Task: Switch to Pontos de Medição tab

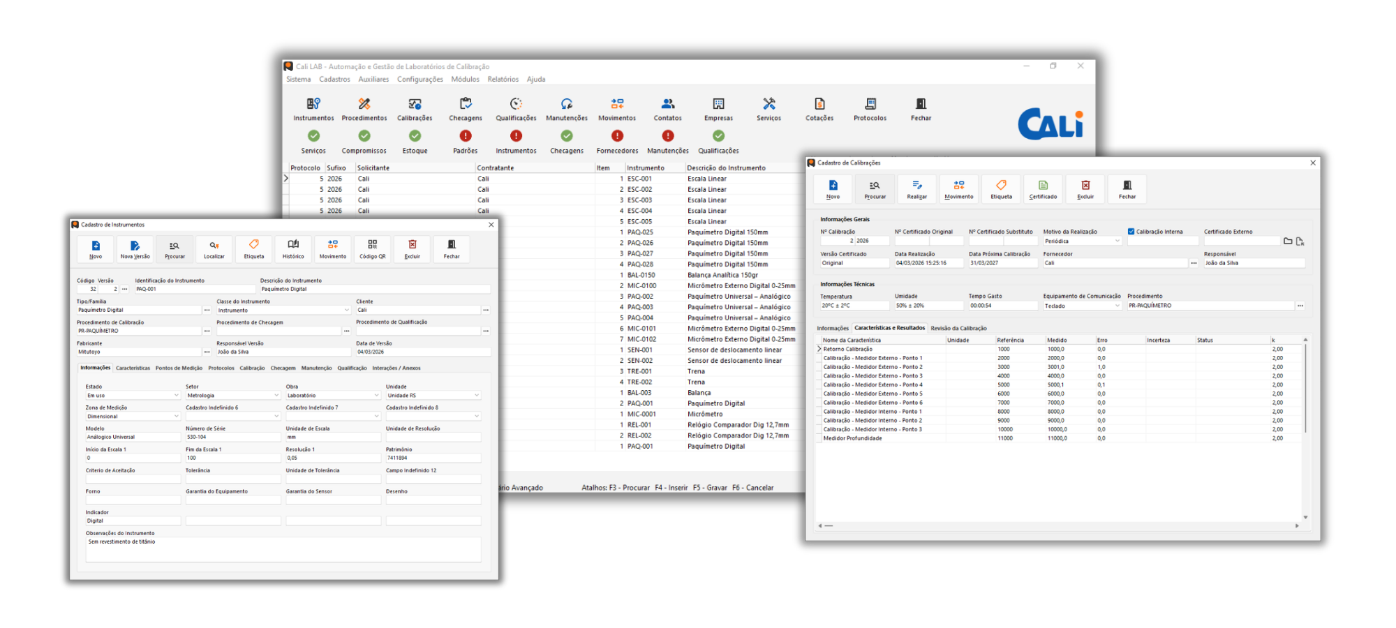Action: [179, 368]
